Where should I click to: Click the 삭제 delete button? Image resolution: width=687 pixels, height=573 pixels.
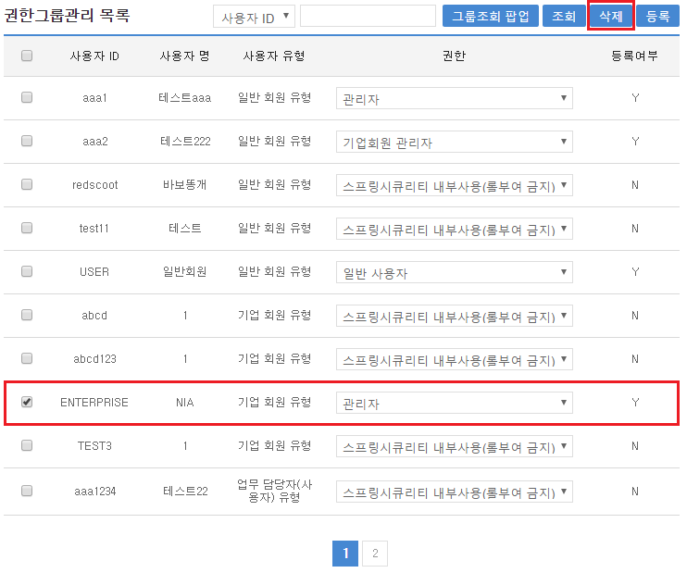tap(610, 16)
